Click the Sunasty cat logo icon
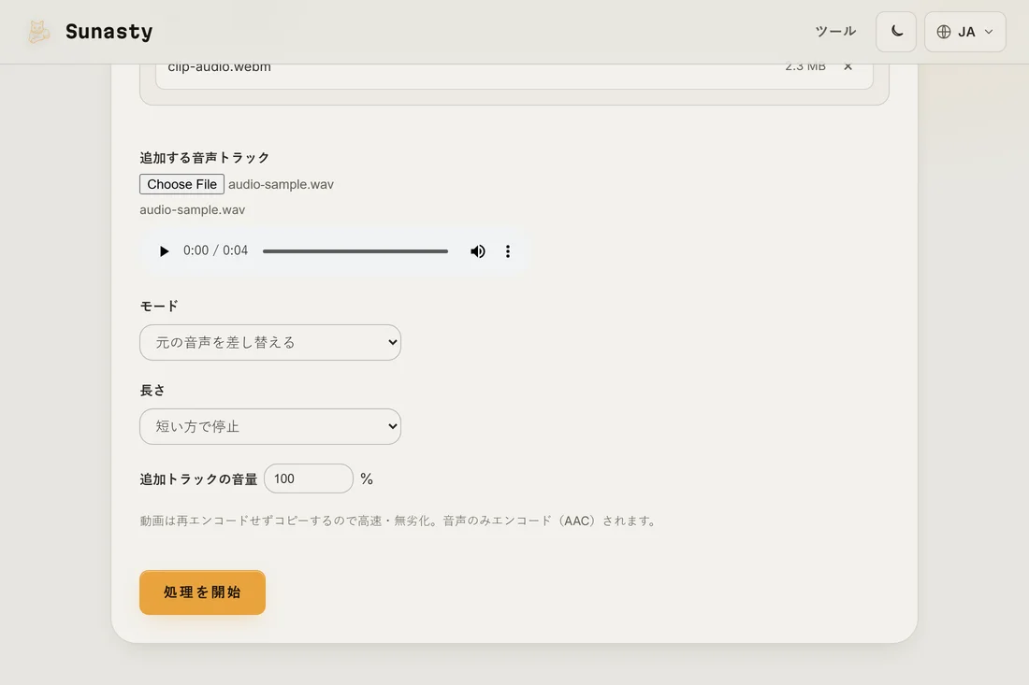This screenshot has width=1029, height=685. click(x=38, y=32)
